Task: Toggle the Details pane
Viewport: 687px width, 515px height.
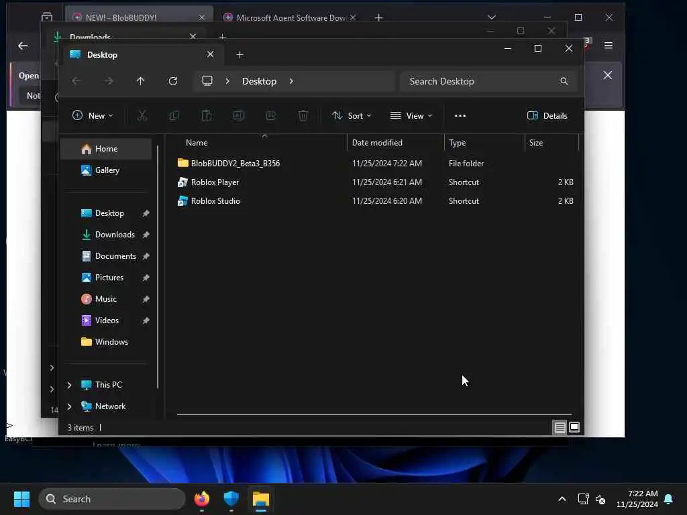Action: point(547,115)
